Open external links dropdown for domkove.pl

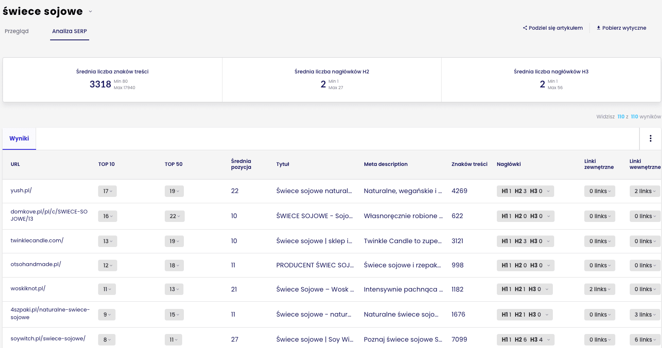point(600,216)
